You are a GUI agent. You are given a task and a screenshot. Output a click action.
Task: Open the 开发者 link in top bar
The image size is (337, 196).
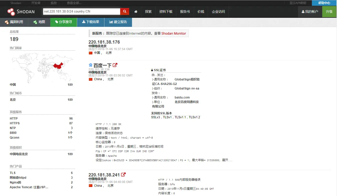pos(36,3)
